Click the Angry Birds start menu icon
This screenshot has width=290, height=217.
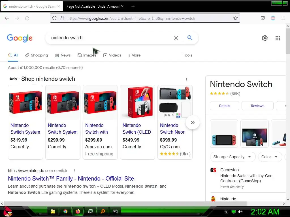tap(7, 211)
